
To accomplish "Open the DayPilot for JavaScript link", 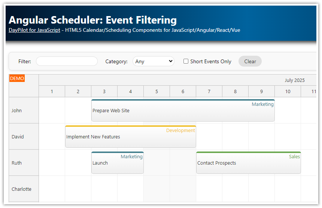I will tap(34, 30).
